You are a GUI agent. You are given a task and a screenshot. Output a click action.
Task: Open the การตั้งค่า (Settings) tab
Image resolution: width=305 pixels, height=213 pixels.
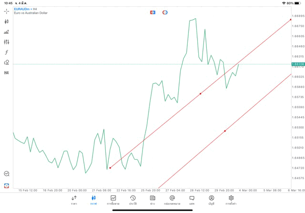click(231, 200)
